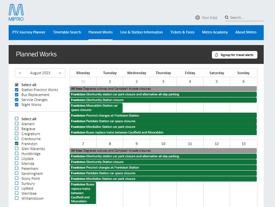Image resolution: width=275 pixels, height=207 pixels.
Task: Click August 2023 month label
Action: tap(40, 73)
